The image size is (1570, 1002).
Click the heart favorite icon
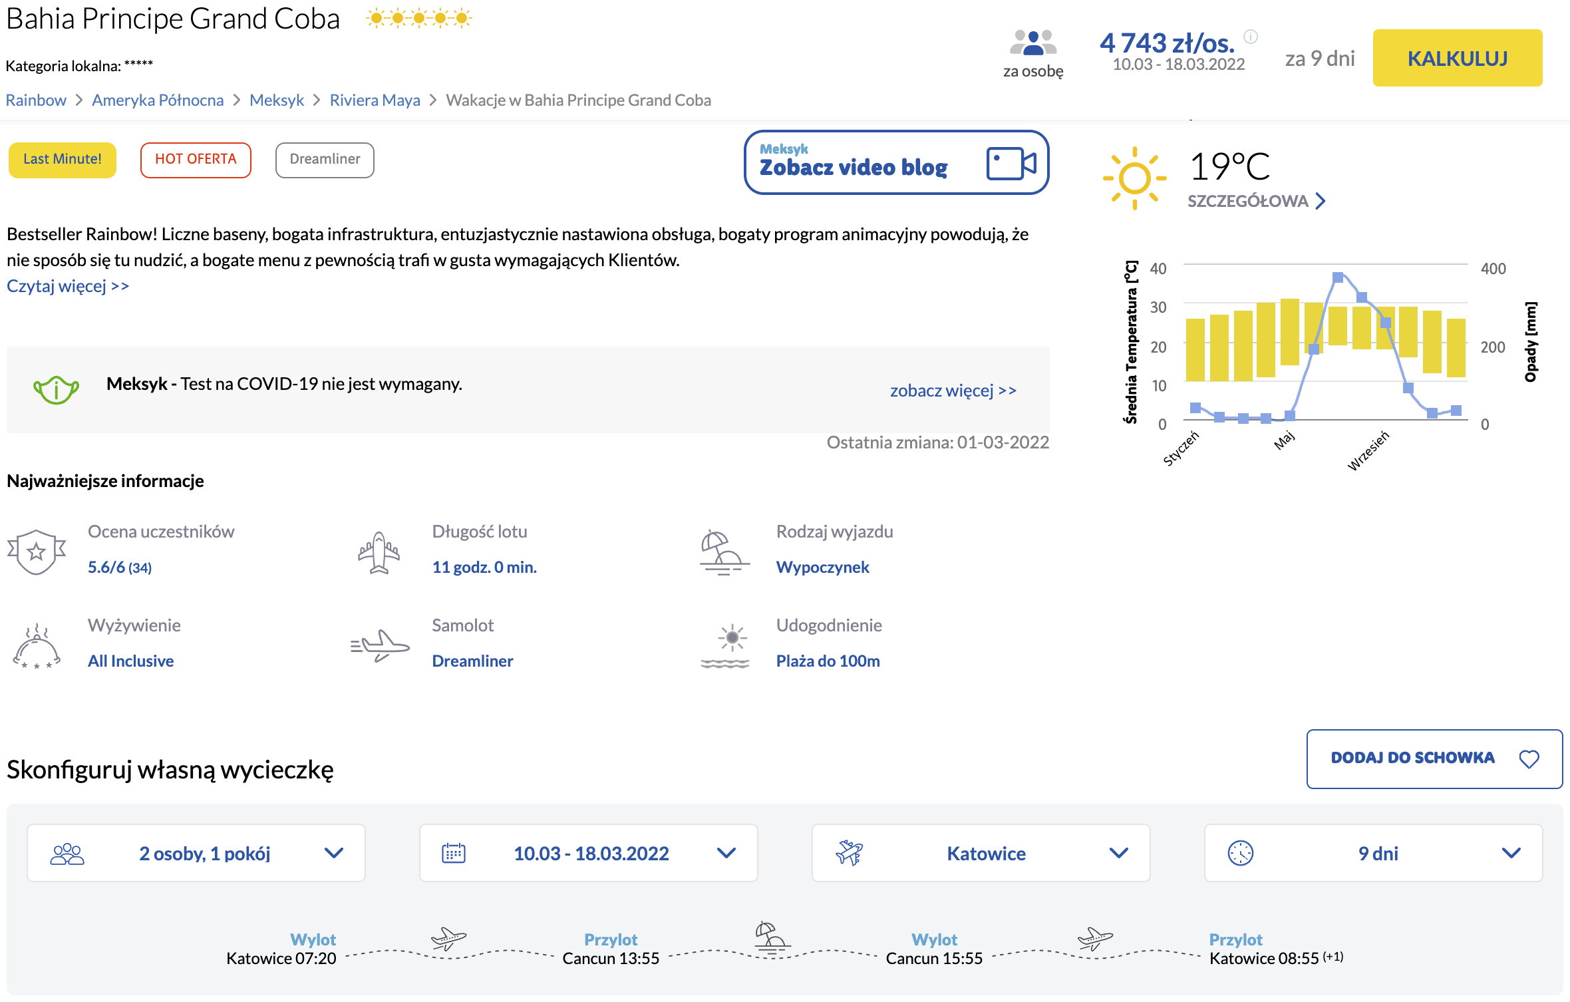(x=1529, y=759)
